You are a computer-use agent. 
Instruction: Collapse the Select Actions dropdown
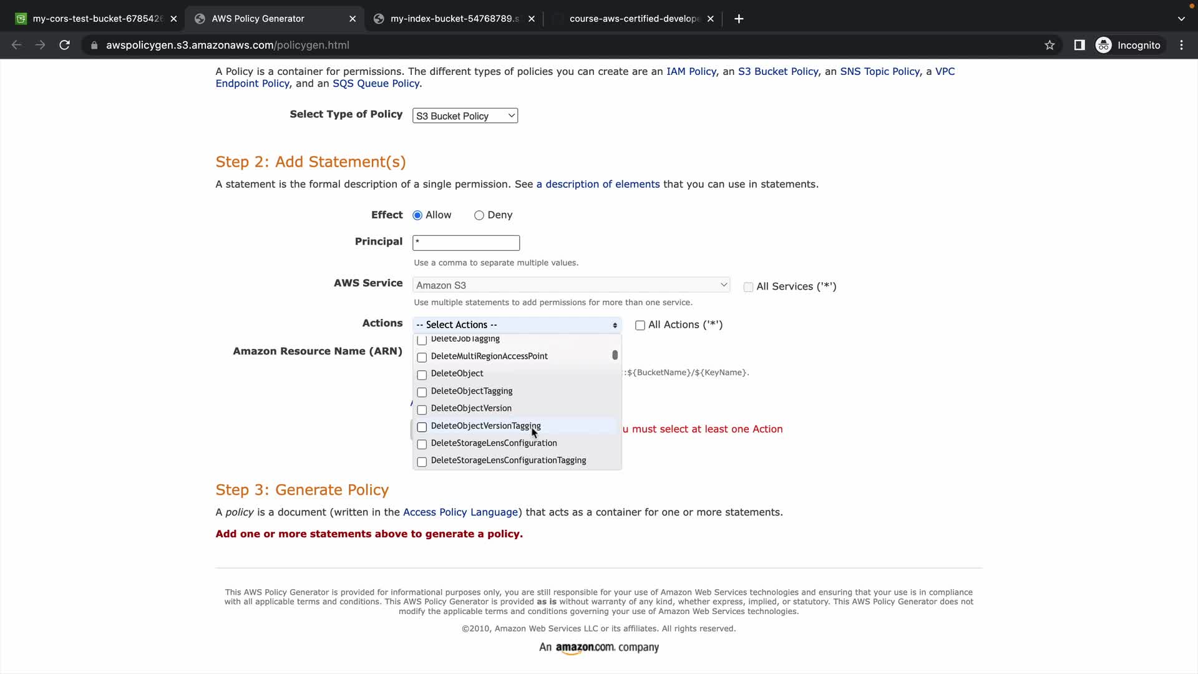click(517, 325)
